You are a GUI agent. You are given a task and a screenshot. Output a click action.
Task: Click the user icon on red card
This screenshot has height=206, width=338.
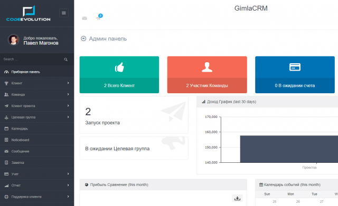(207, 67)
